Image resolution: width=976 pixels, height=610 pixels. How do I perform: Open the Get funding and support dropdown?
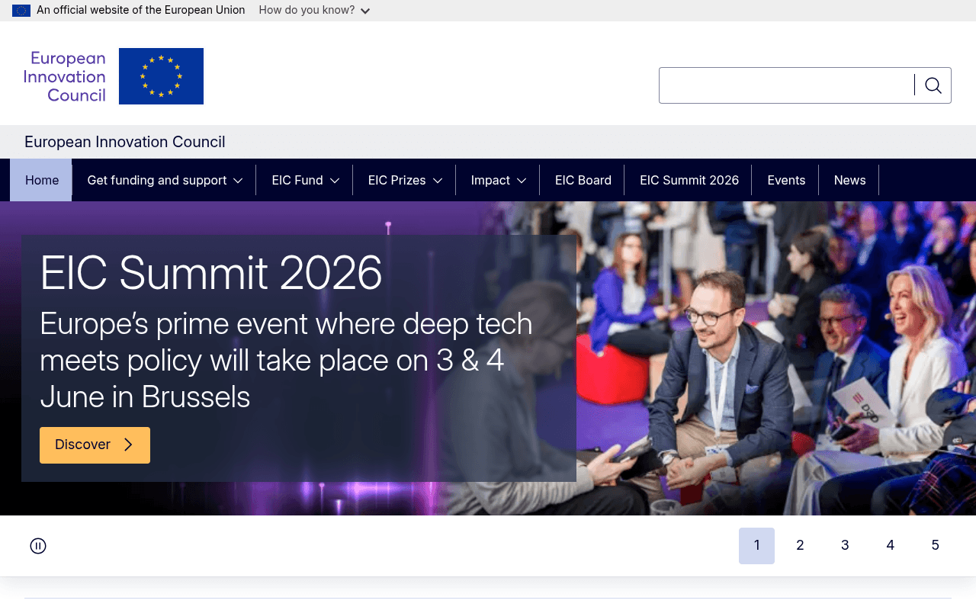tap(165, 180)
